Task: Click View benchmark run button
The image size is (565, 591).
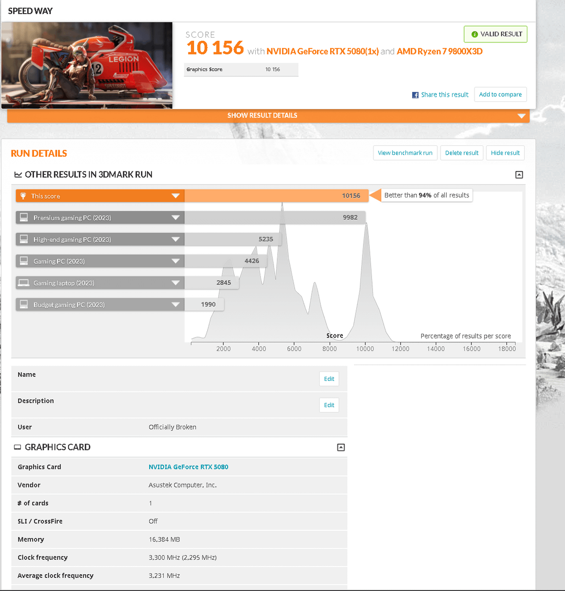Action: pyautogui.click(x=405, y=153)
